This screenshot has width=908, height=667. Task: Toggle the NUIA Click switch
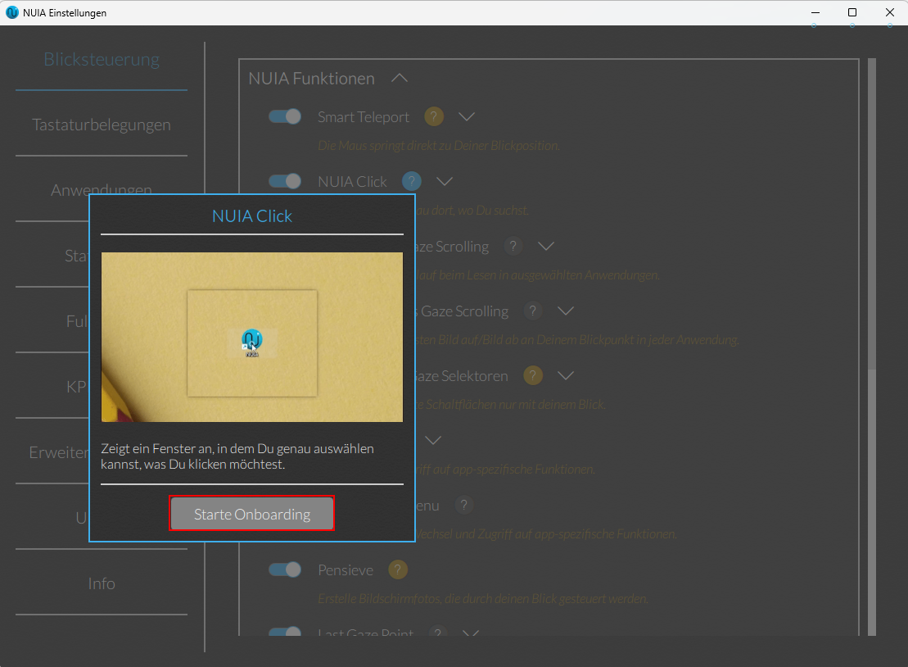click(285, 181)
